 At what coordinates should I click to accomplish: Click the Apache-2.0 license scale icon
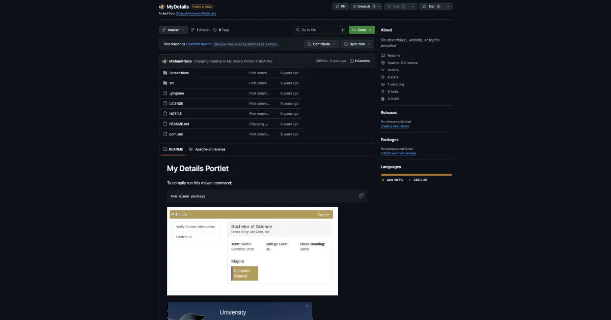(383, 62)
